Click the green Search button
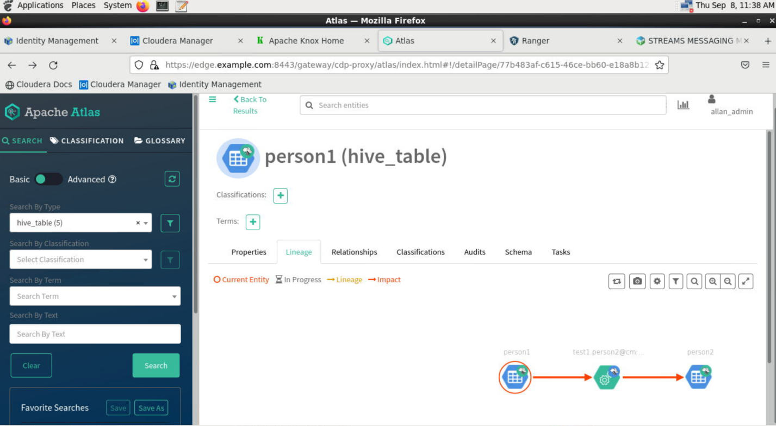776x426 pixels. coord(156,366)
